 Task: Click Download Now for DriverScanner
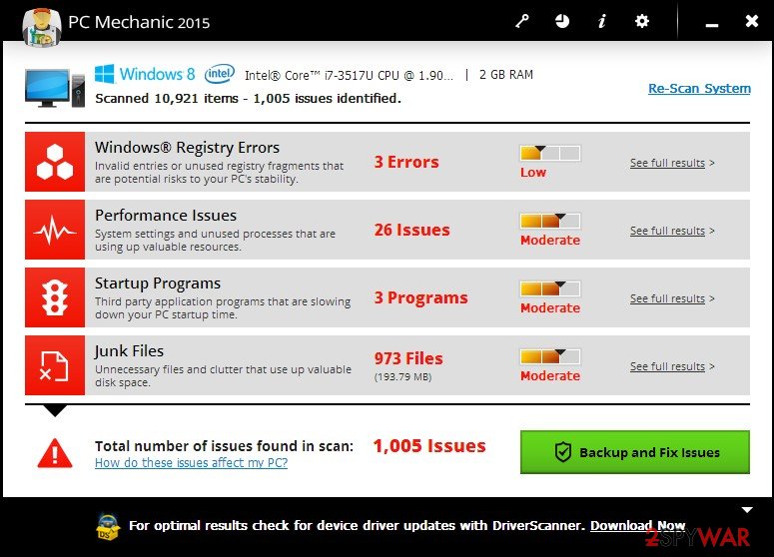click(638, 526)
